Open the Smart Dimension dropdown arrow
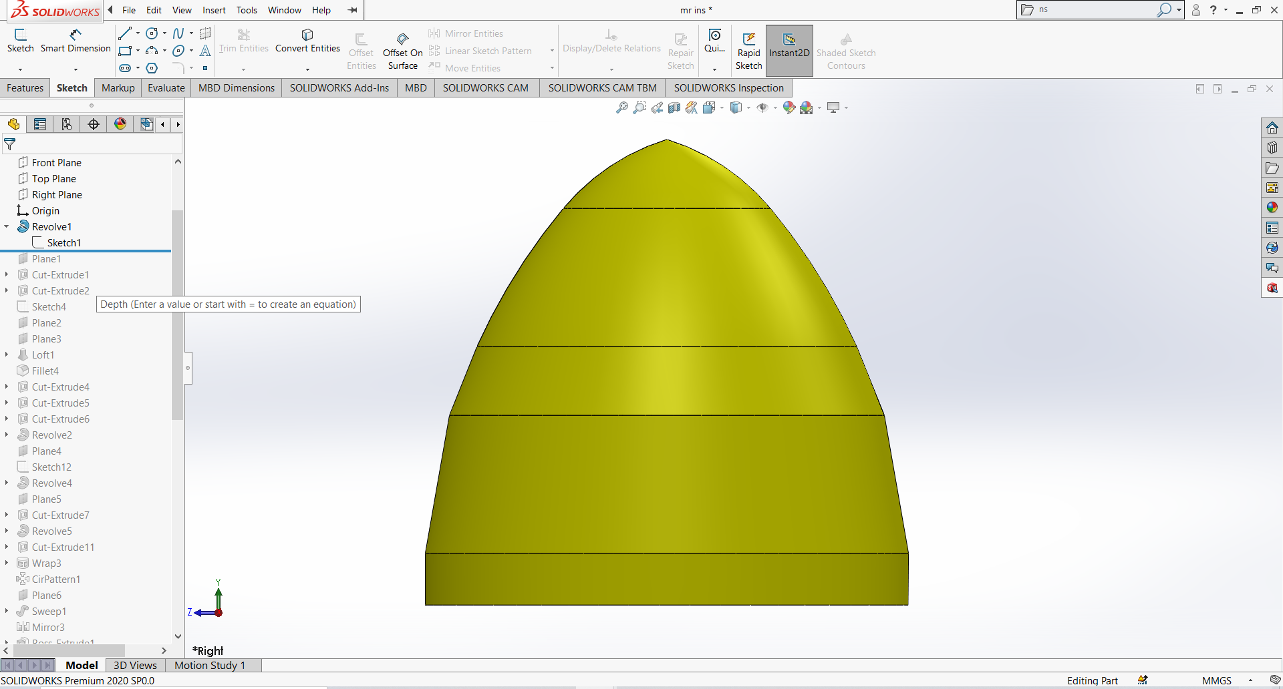The width and height of the screenshot is (1283, 689). [x=76, y=69]
